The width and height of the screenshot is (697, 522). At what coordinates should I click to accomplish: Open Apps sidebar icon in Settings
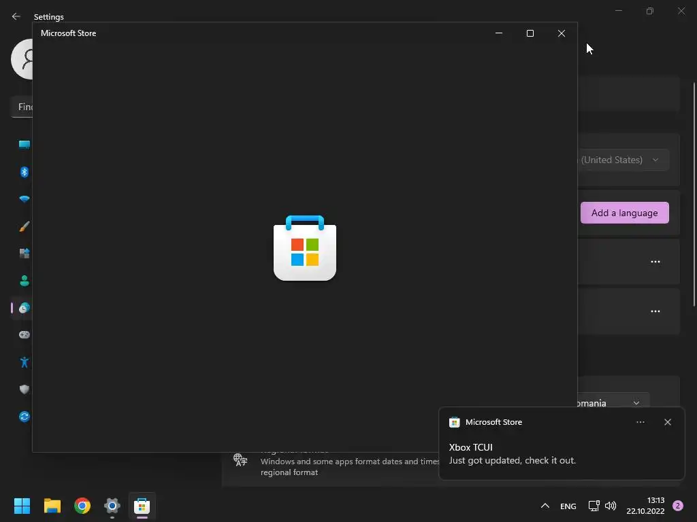click(24, 254)
